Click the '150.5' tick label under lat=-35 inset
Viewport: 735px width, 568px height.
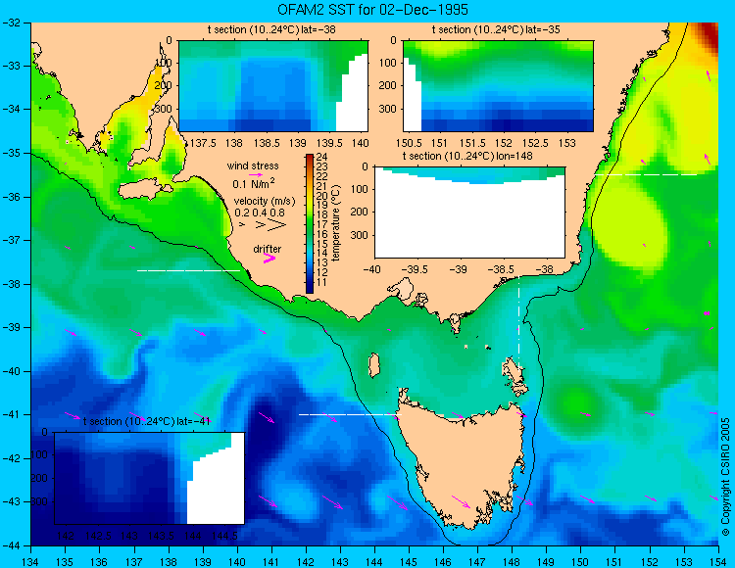[x=408, y=143]
